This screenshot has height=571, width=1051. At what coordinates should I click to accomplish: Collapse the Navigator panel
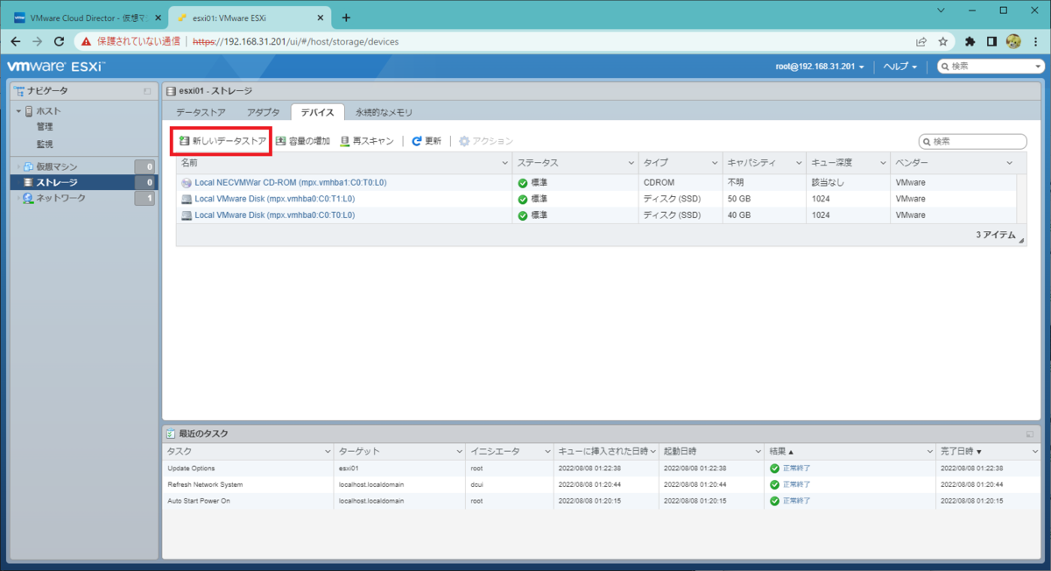point(148,91)
